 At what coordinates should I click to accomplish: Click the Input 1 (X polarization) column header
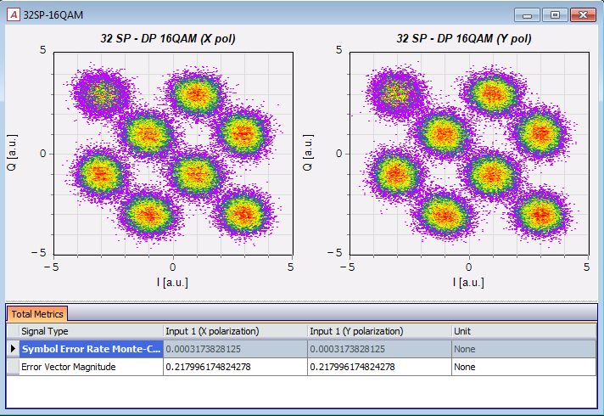234,331
